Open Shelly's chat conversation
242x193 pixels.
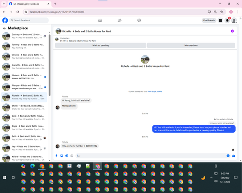[24, 107]
